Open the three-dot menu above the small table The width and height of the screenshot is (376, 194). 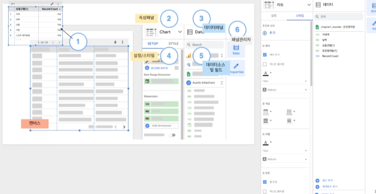pos(58,4)
